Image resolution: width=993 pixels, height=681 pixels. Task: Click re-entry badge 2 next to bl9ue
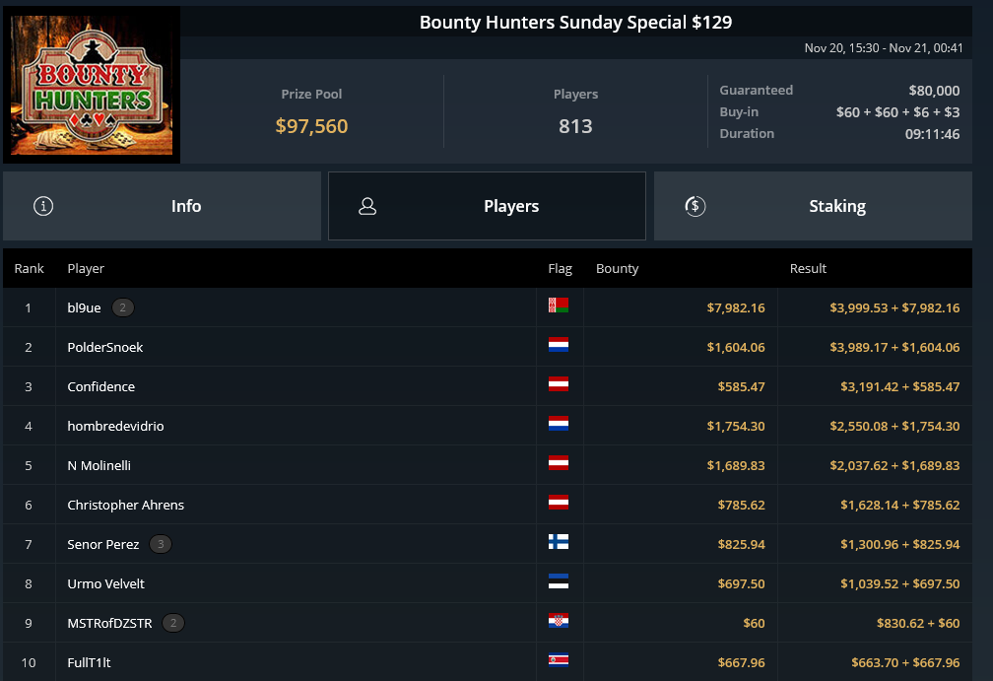coord(123,307)
